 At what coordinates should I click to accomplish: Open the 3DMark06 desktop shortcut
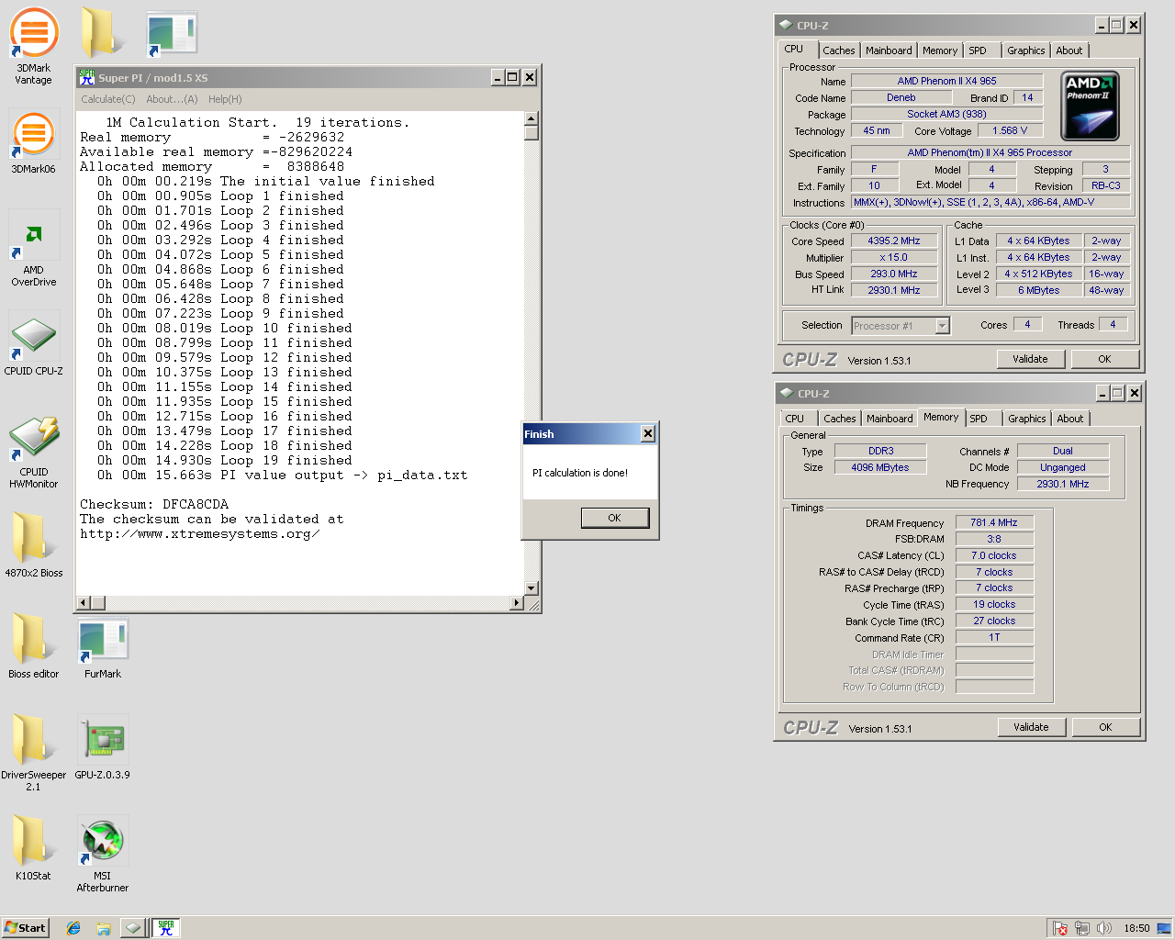34,141
